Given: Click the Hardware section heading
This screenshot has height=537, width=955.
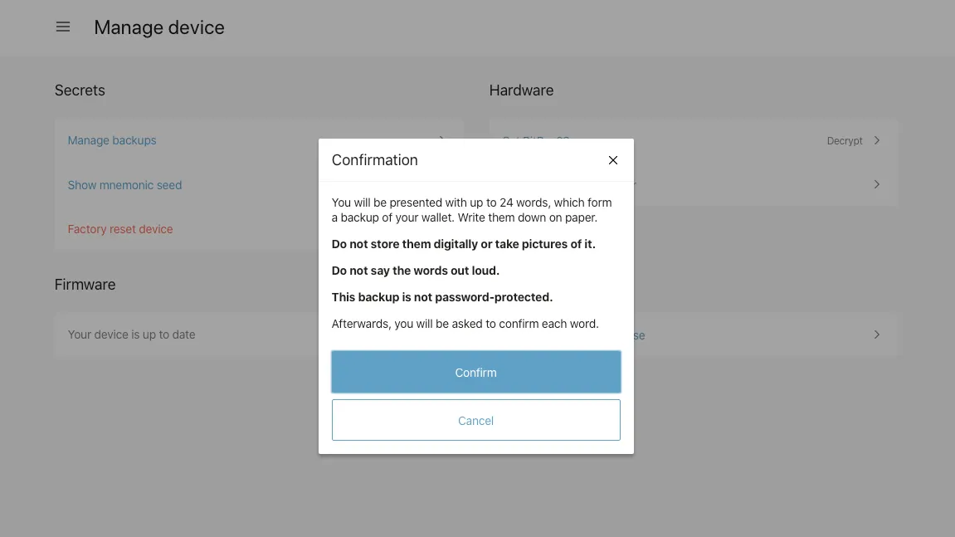Looking at the screenshot, I should click(521, 90).
